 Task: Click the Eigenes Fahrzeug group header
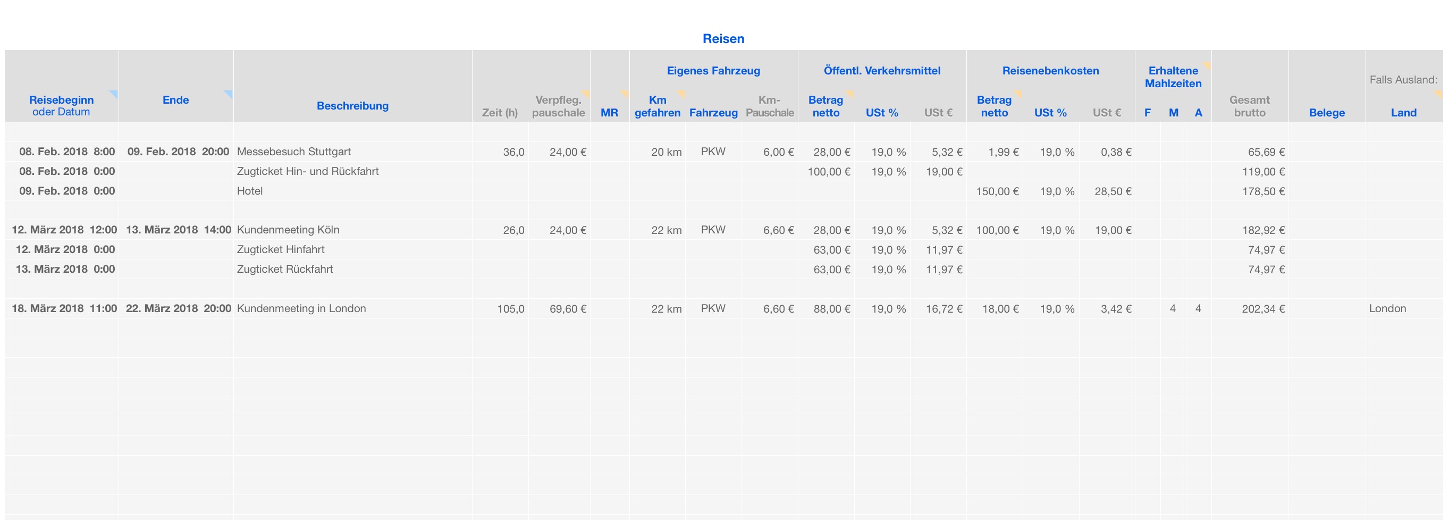(713, 71)
